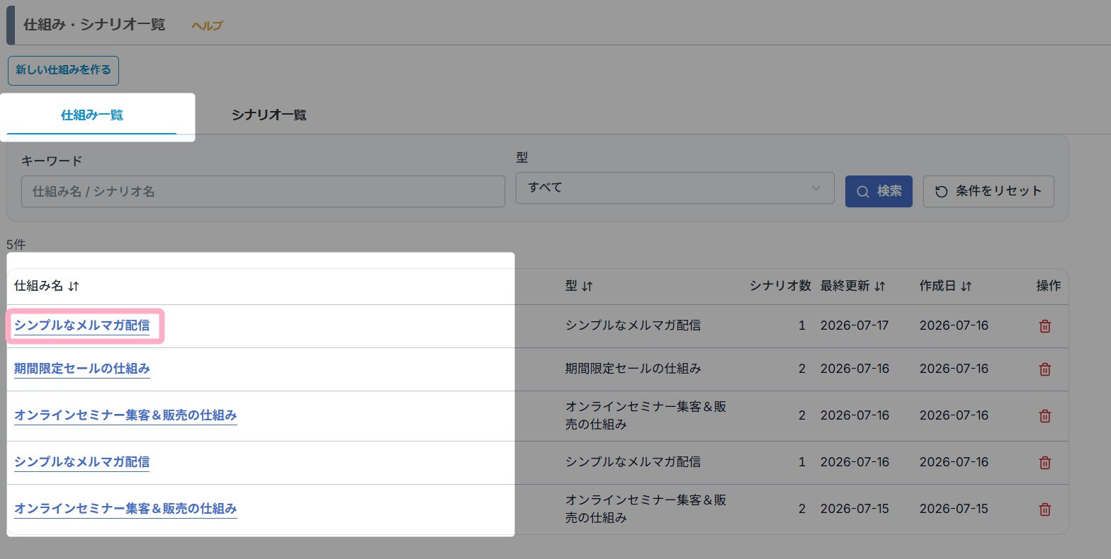Open オンラインセミナー集客＆販売の仕組み link dated 2026-07-15
The height and width of the screenshot is (559, 1111).
click(x=125, y=509)
